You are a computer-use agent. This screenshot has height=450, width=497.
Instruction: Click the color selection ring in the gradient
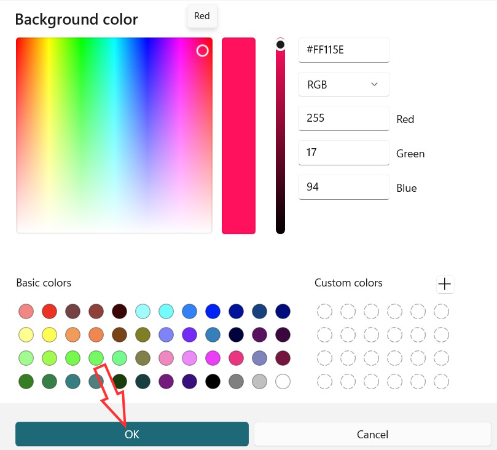203,51
